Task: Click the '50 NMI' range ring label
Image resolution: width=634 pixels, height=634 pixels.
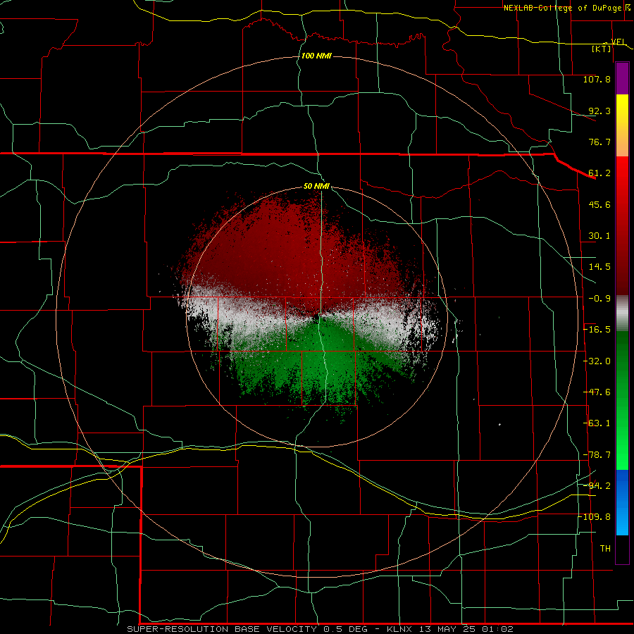Action: coord(316,186)
